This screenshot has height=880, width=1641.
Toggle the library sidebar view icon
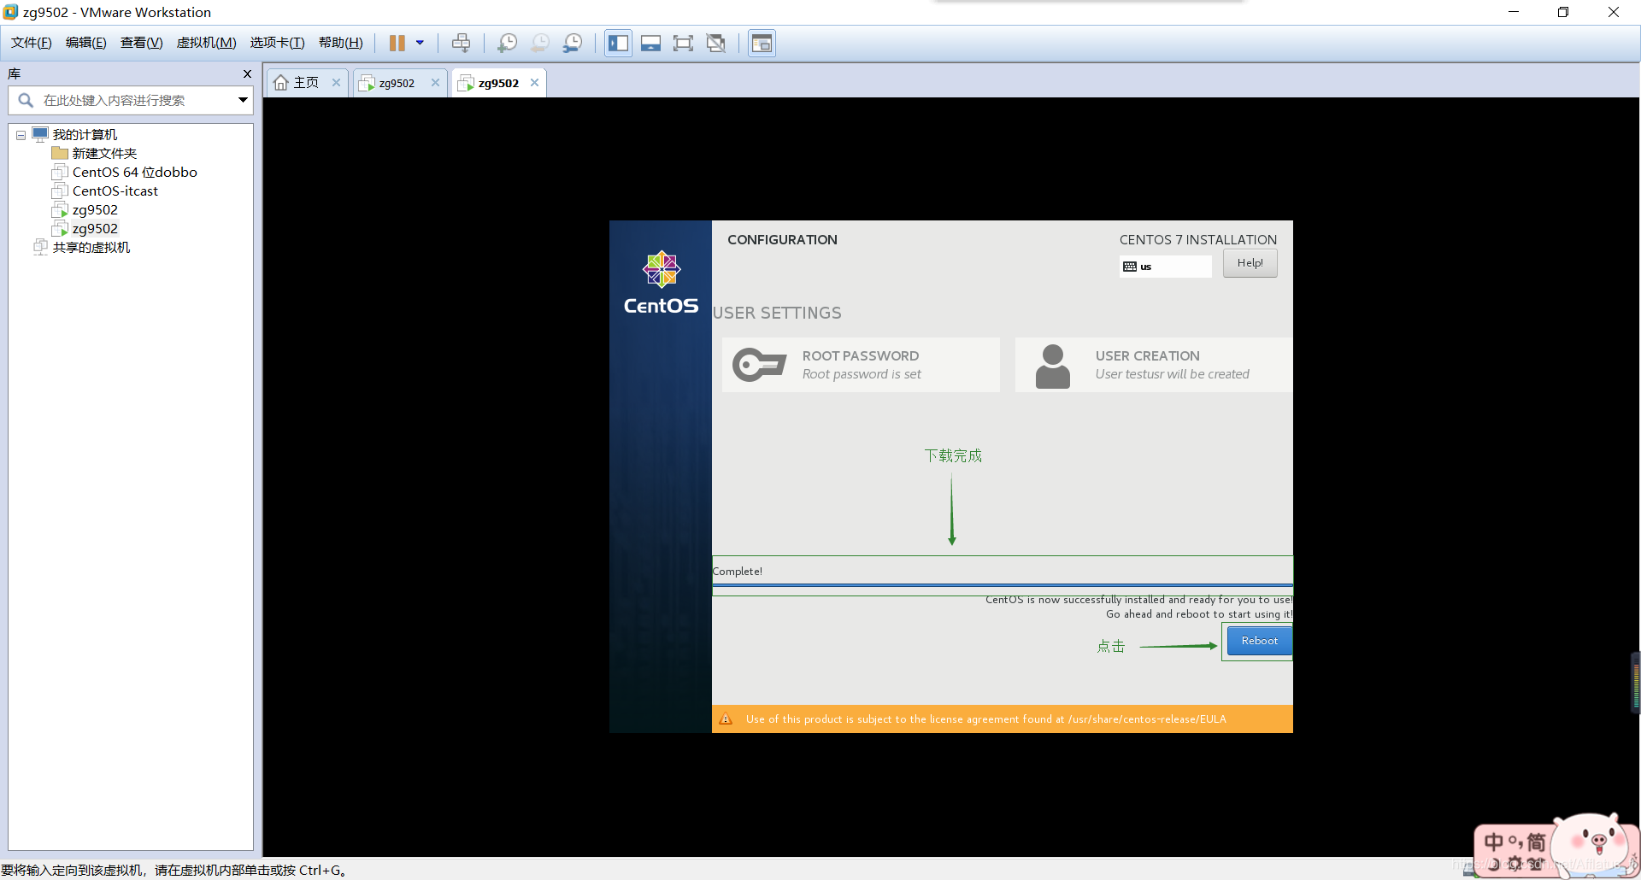(618, 43)
